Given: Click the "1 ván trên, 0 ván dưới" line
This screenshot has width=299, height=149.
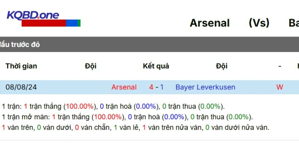Looking at the screenshot, I should pos(135,127).
